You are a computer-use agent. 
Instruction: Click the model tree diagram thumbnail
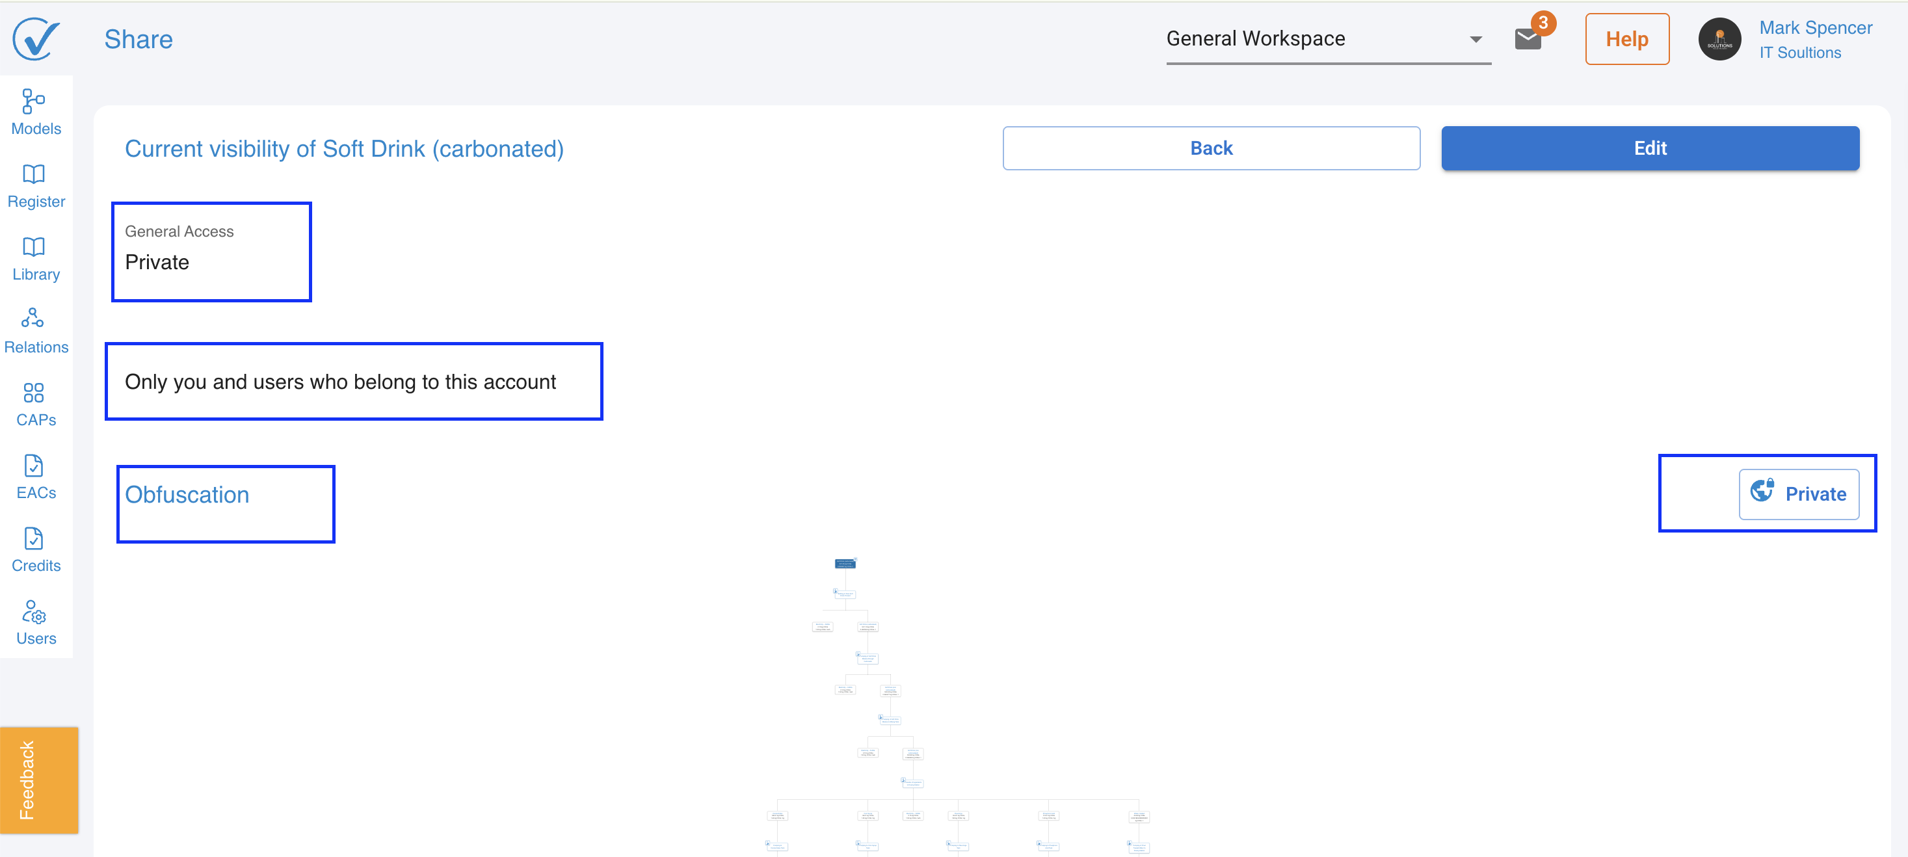click(x=957, y=706)
